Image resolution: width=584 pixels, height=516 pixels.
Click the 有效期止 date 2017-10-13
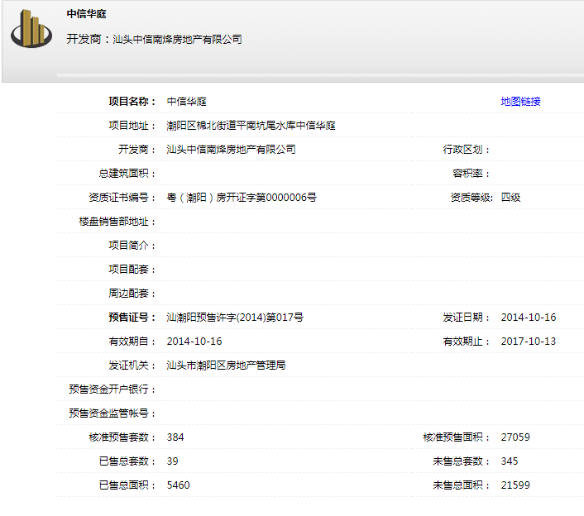[528, 342]
